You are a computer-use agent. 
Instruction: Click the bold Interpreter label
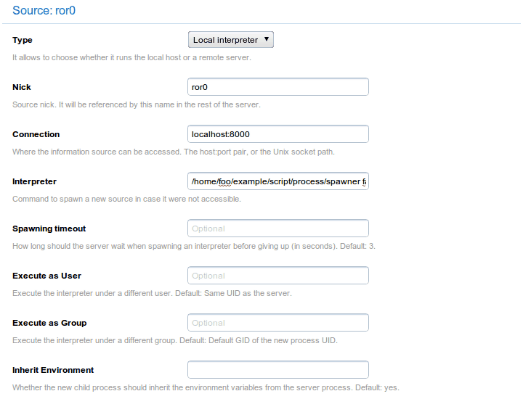pos(34,181)
